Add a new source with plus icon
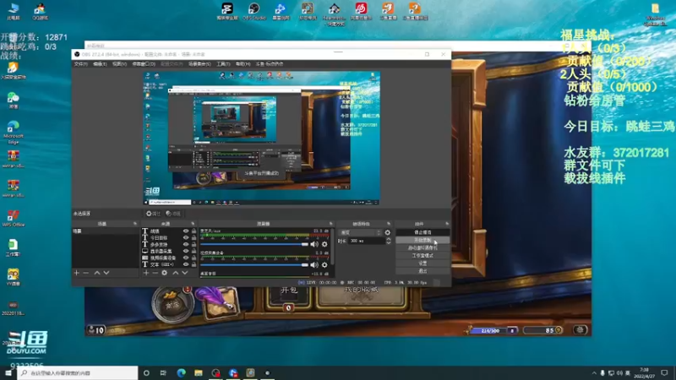 tap(145, 273)
